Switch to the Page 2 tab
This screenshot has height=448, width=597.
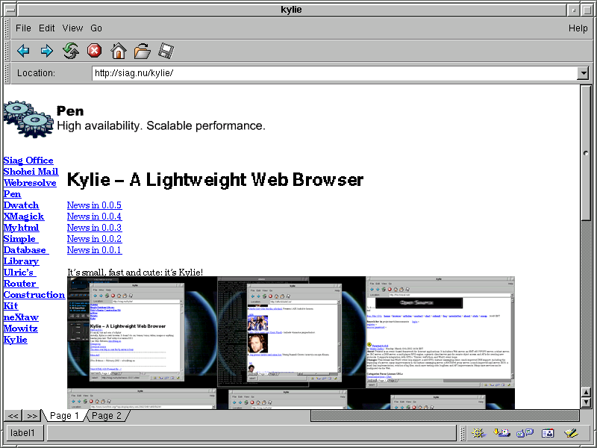coord(107,416)
